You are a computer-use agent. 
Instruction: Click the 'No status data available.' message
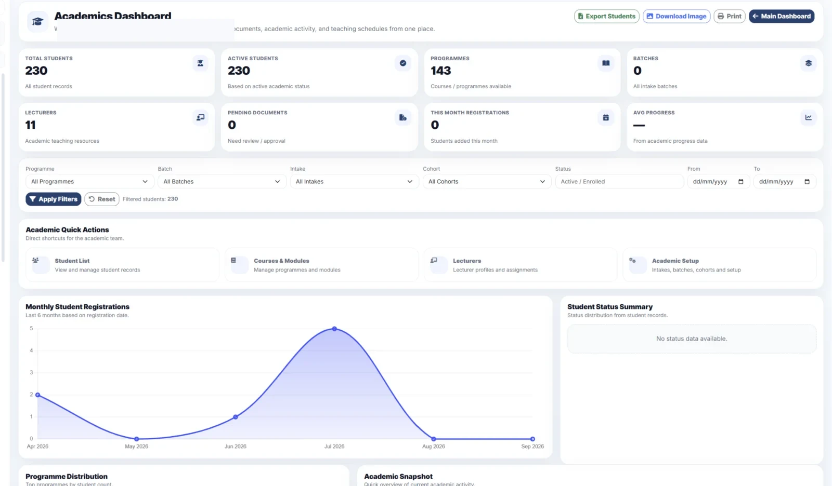click(692, 339)
